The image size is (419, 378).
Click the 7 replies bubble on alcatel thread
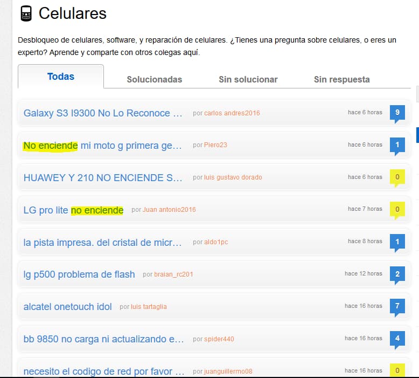click(x=397, y=307)
